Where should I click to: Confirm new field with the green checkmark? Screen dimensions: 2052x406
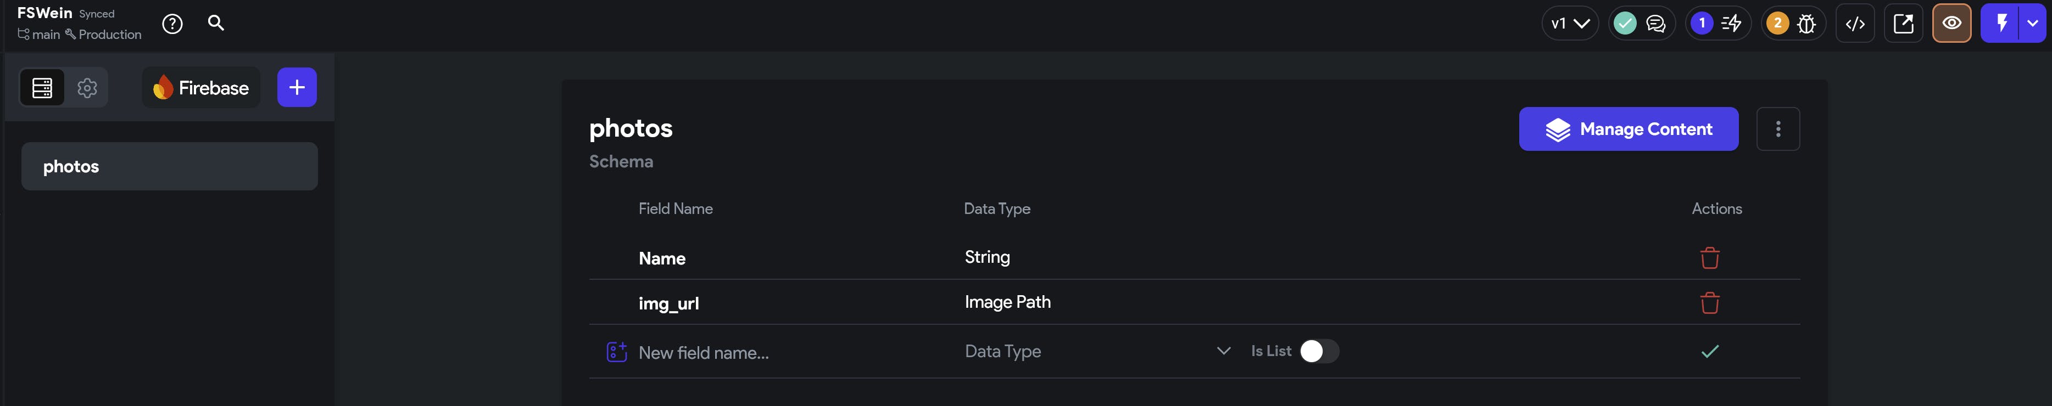pyautogui.click(x=1709, y=351)
